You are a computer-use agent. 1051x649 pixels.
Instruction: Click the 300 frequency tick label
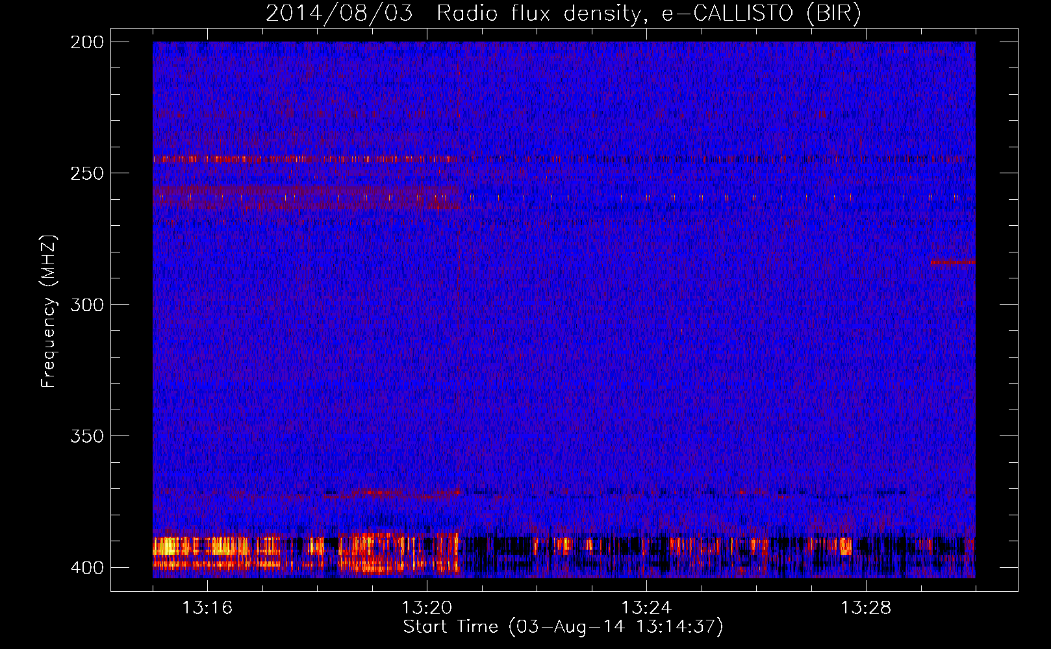coord(87,305)
